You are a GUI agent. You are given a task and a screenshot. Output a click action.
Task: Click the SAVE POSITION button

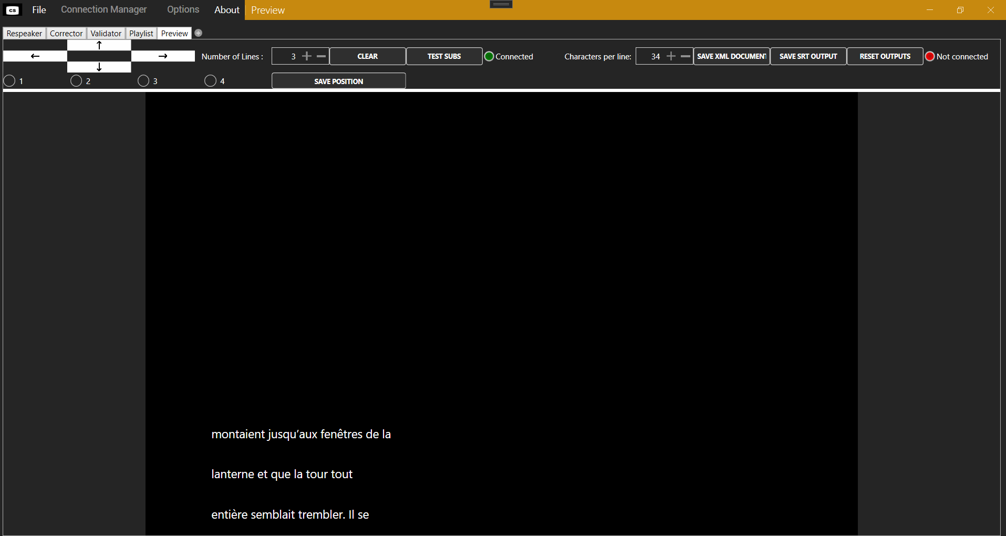(339, 81)
